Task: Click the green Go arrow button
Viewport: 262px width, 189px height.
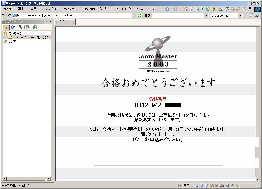Action: click(x=139, y=16)
